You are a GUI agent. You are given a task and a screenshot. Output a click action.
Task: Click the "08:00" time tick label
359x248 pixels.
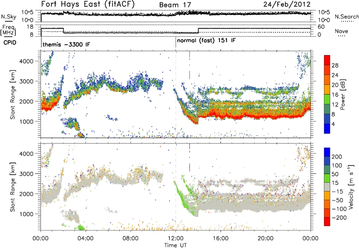pos(131,239)
